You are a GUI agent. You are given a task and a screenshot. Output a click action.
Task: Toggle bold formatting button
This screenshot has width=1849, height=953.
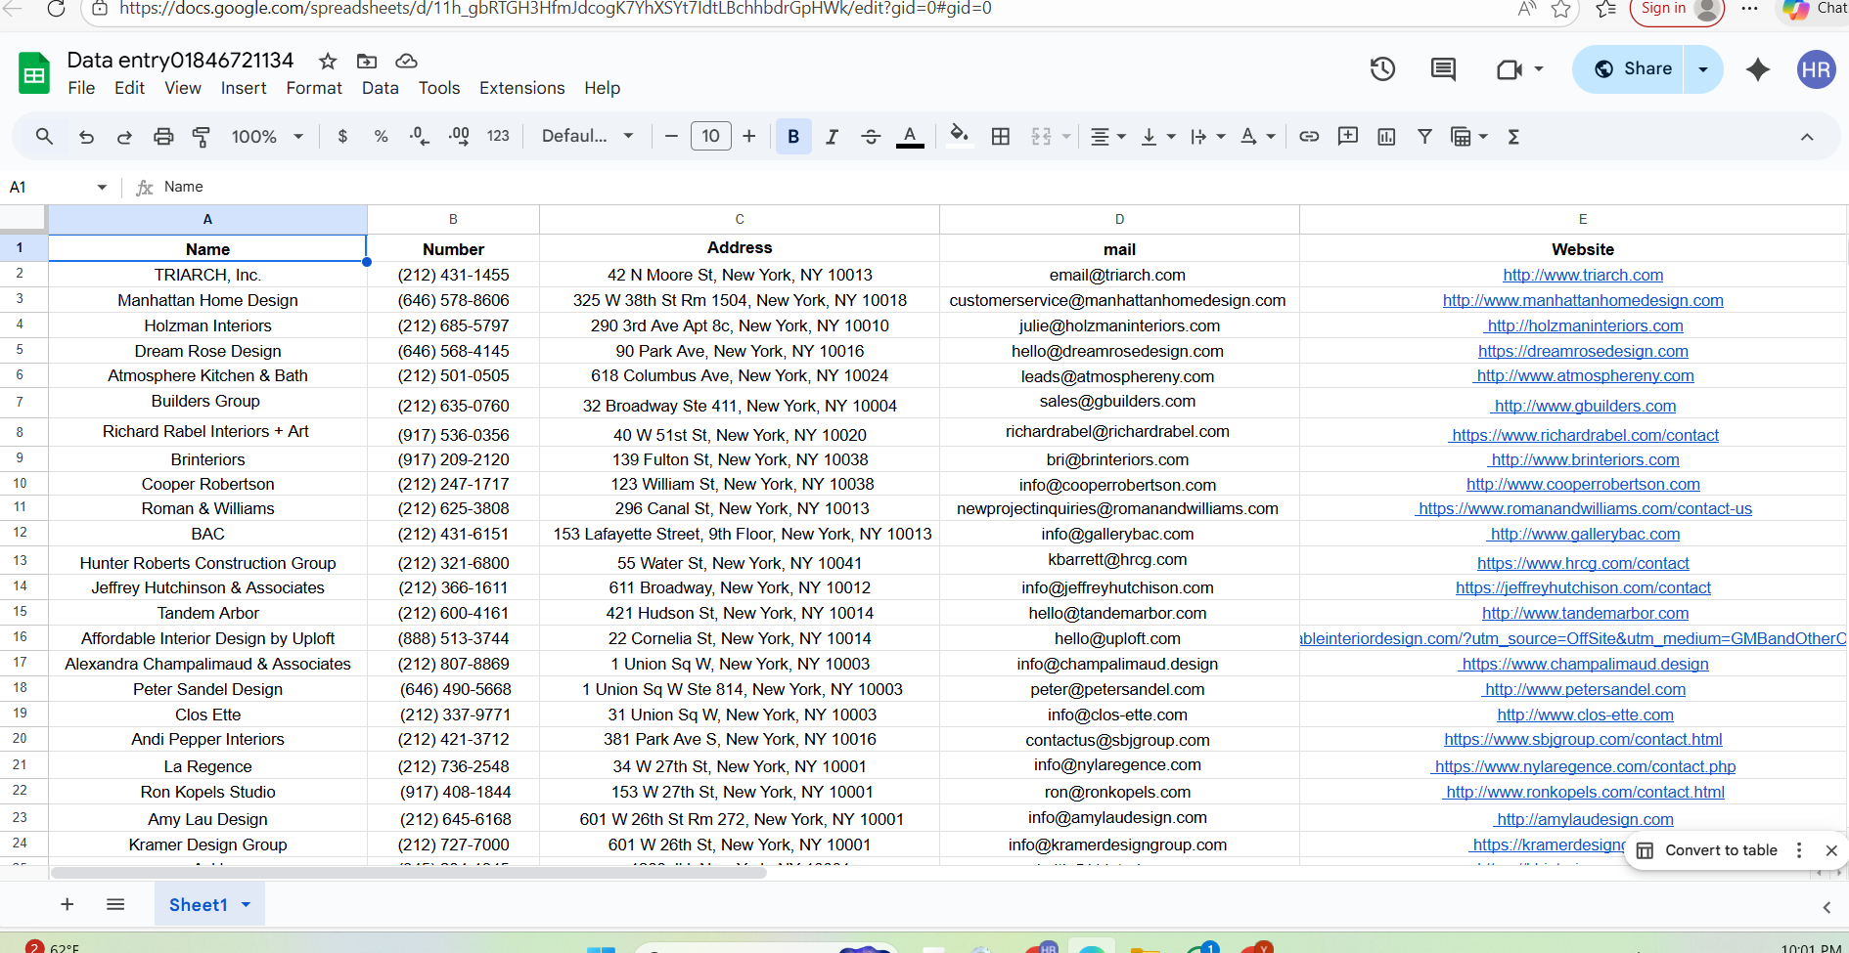click(x=793, y=137)
